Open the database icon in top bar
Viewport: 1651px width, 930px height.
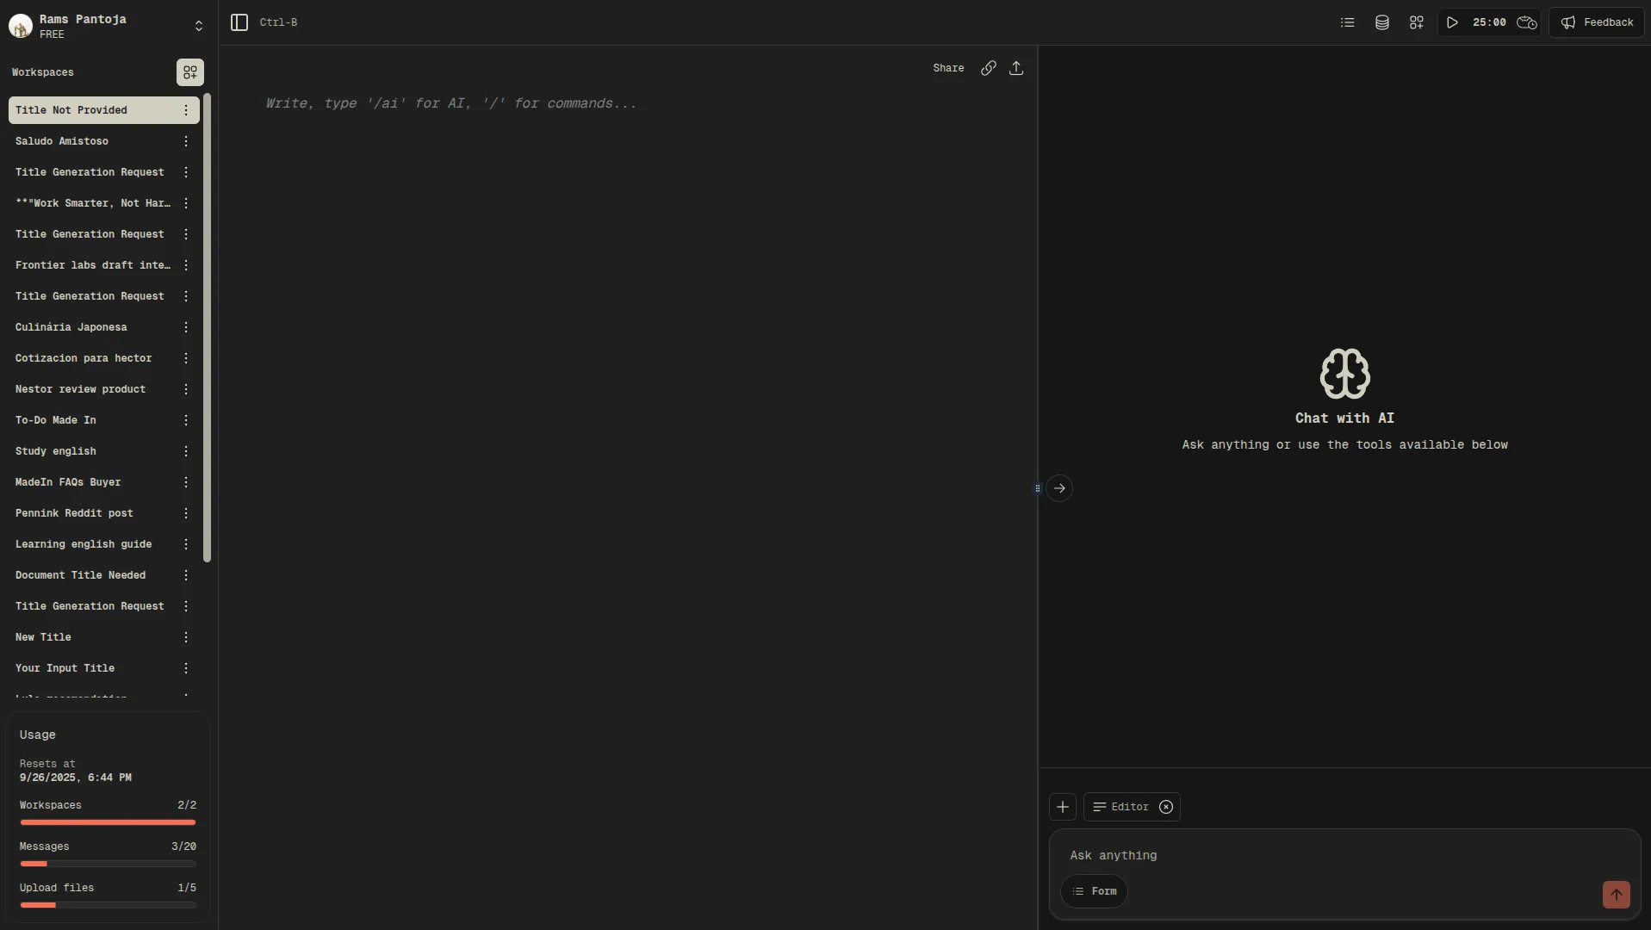(x=1381, y=22)
